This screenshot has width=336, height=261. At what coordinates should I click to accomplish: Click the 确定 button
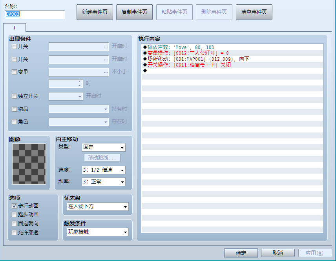coord(241,253)
